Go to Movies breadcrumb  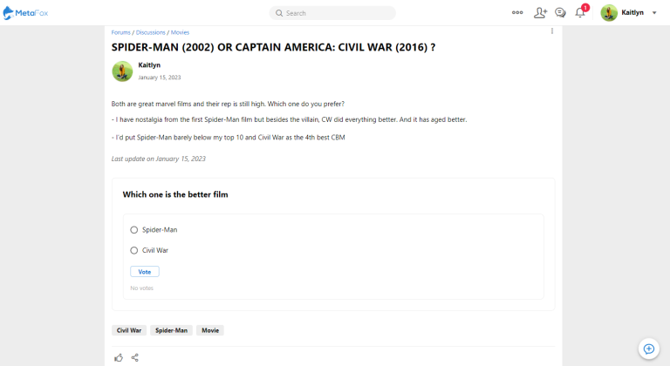(x=180, y=32)
